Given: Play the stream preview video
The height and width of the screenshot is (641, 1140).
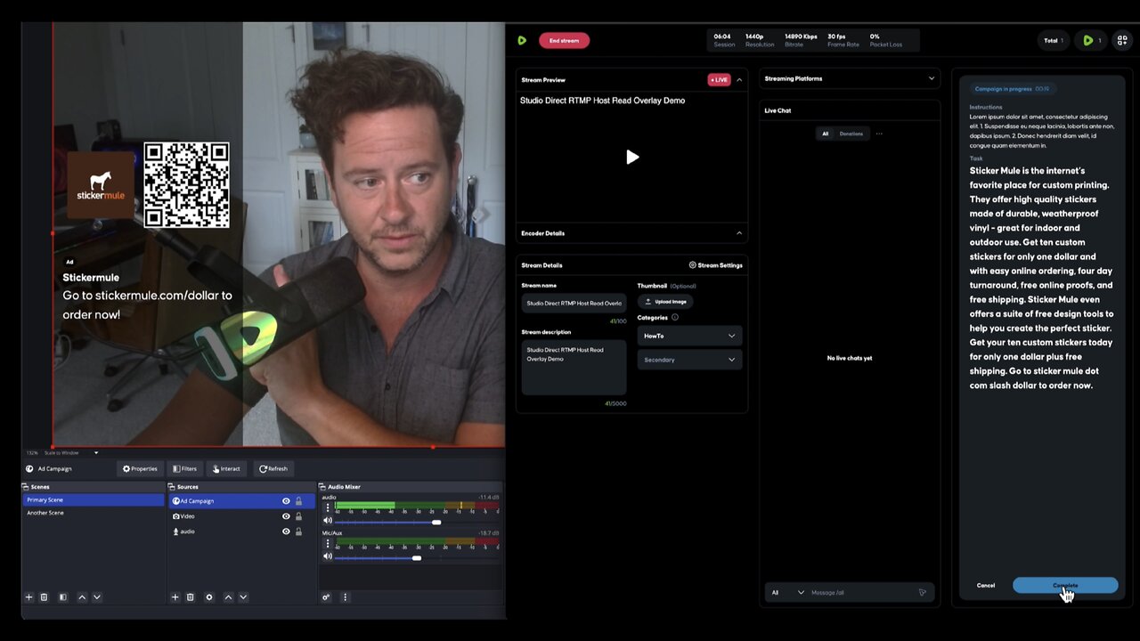Looking at the screenshot, I should coord(632,158).
